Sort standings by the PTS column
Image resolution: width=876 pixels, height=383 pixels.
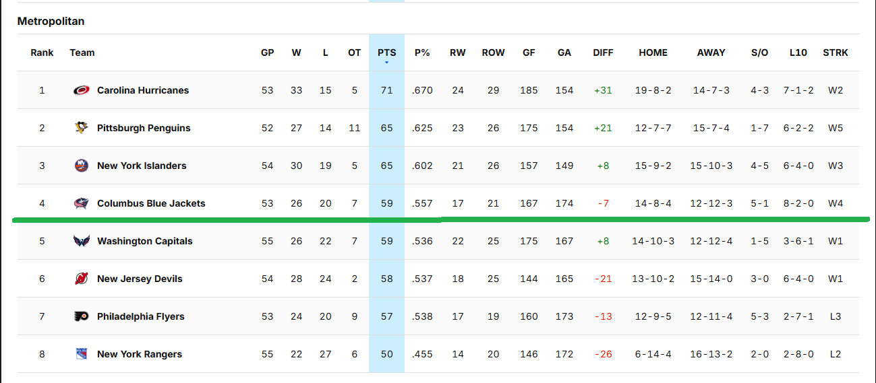386,53
